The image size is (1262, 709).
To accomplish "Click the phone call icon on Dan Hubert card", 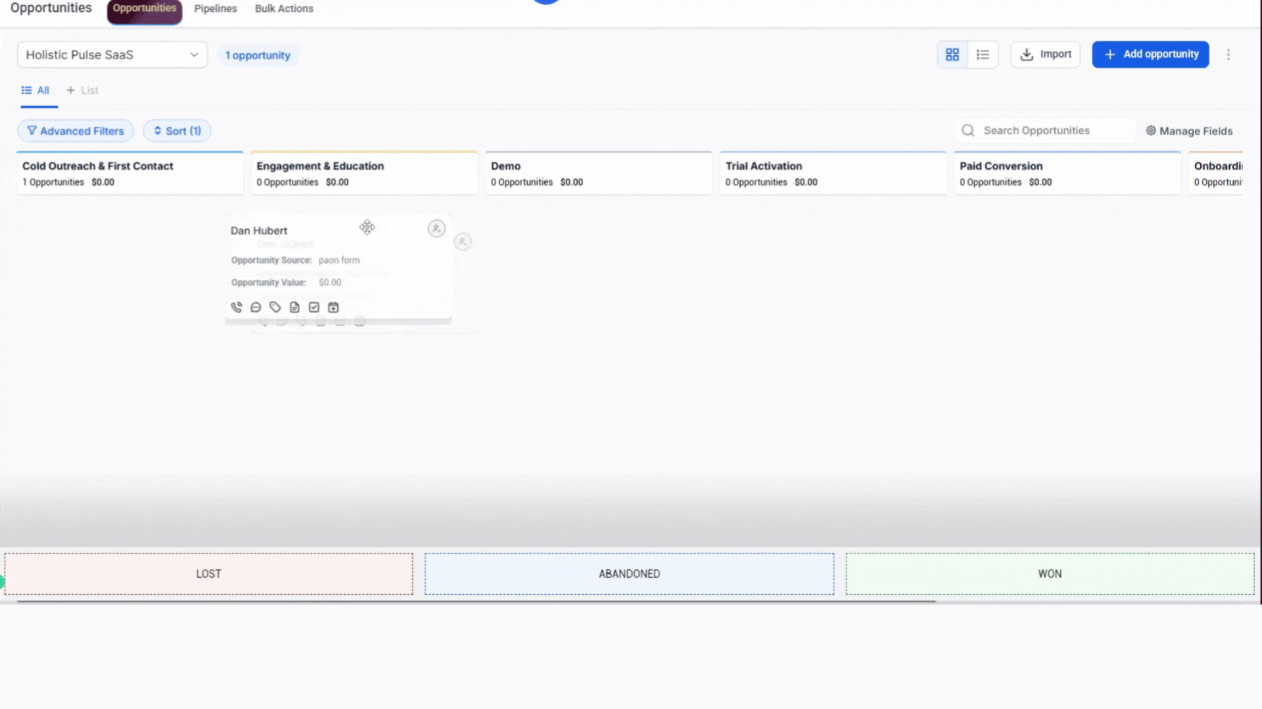I will 237,307.
